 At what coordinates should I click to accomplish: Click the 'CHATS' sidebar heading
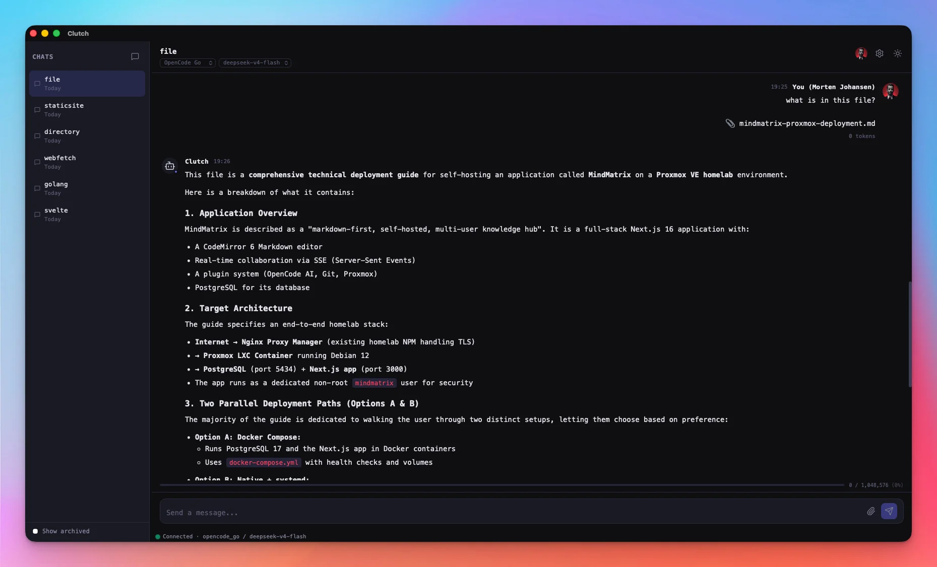point(43,57)
